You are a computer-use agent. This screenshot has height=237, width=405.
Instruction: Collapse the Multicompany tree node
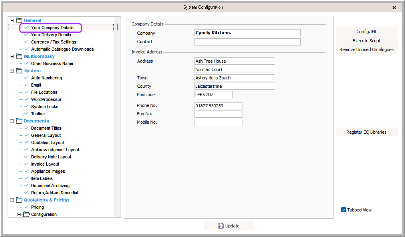[x=12, y=56]
